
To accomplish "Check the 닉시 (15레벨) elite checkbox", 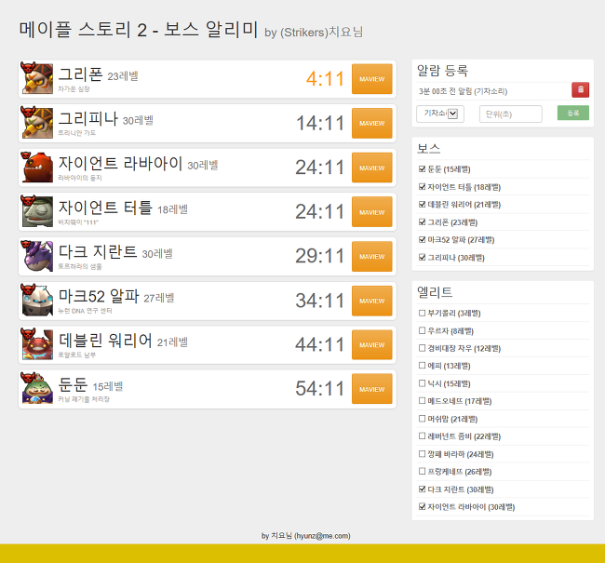I will coord(422,383).
